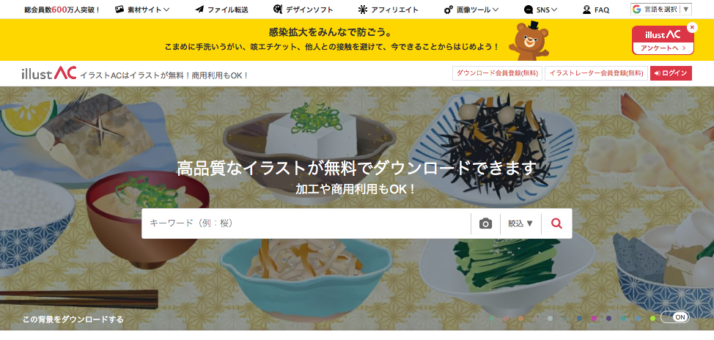Open アフィリエイト menu item
Image resolution: width=714 pixels, height=340 pixels.
tap(388, 10)
